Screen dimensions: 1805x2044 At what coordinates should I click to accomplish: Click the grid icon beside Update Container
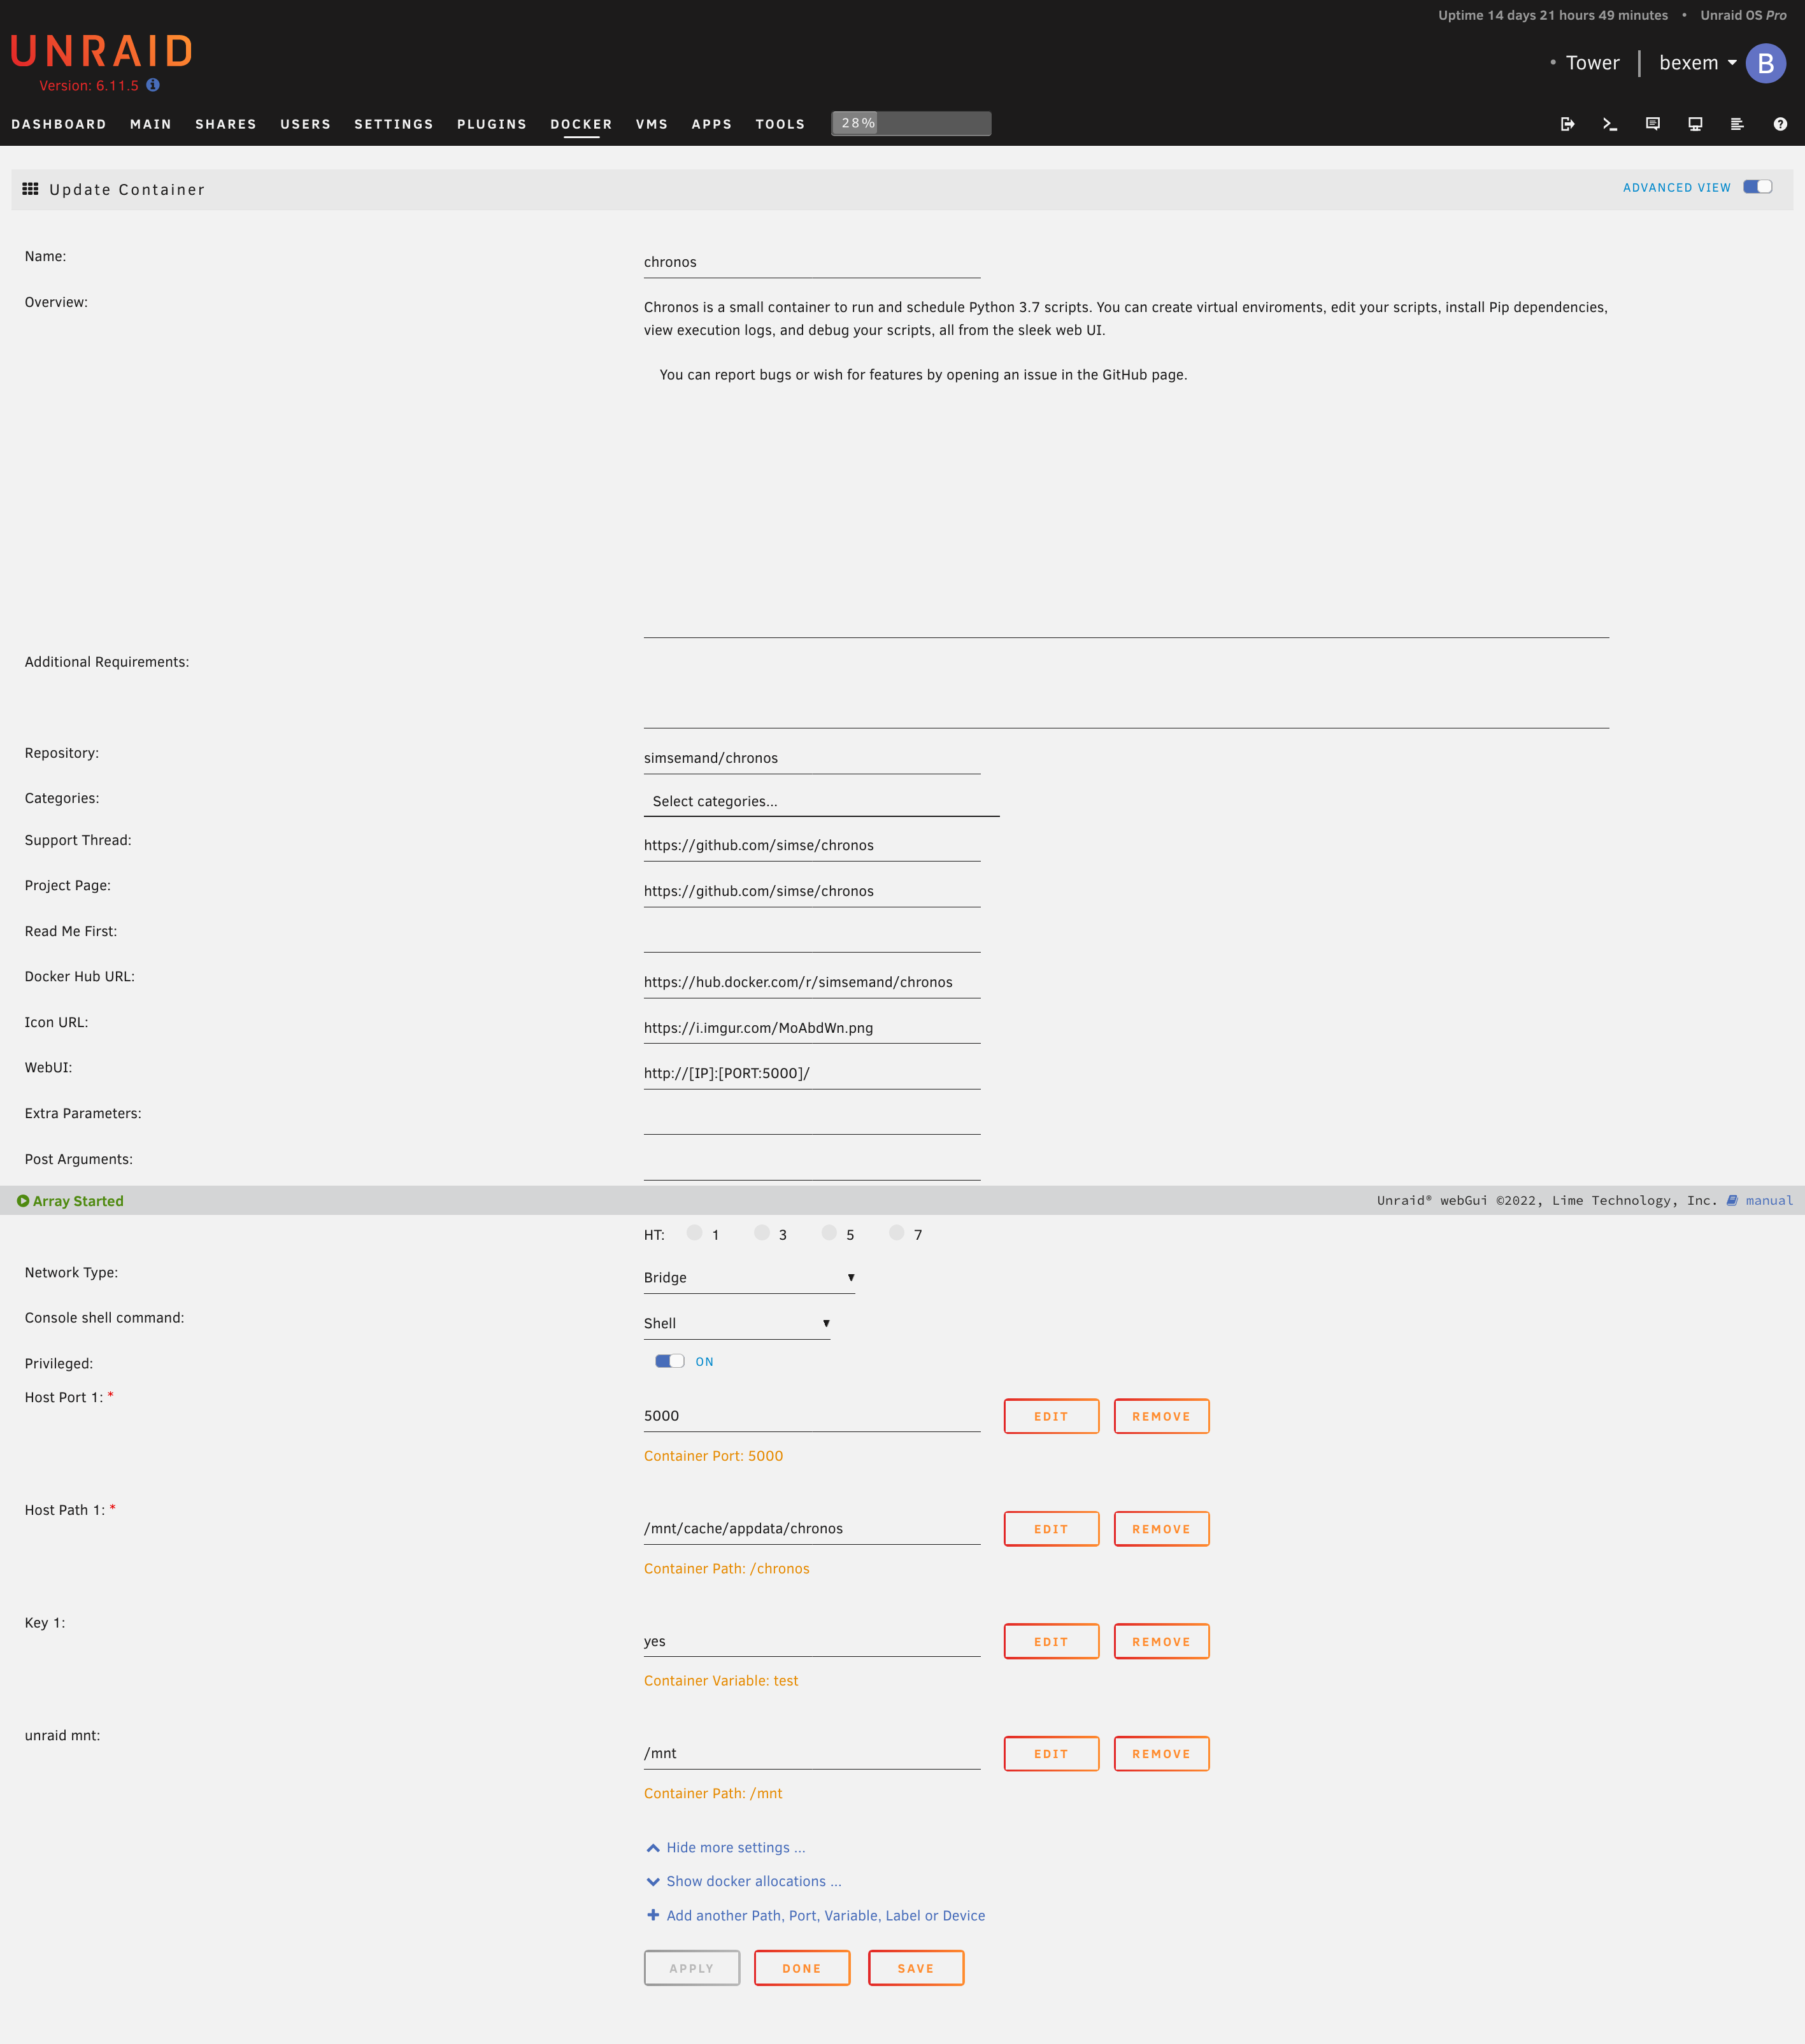[x=31, y=189]
